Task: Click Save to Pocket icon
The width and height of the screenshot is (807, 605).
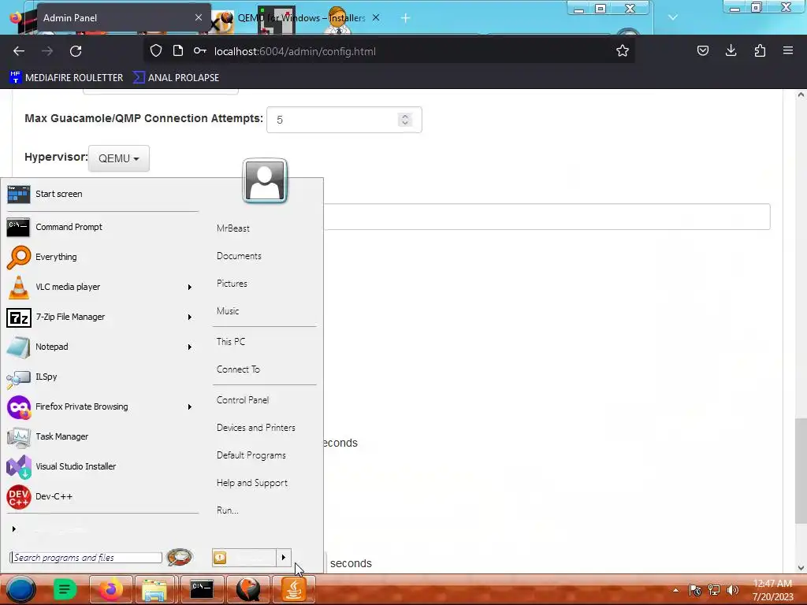Action: [x=702, y=50]
